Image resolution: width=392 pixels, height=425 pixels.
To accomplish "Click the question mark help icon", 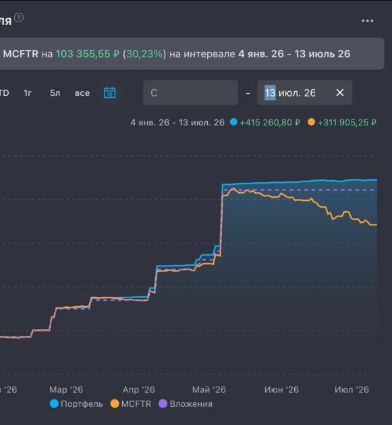I will [19, 18].
